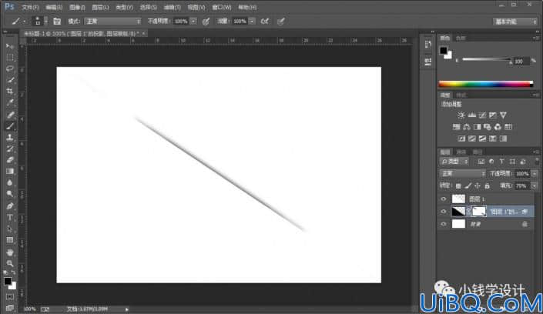The image size is (543, 314).
Task: Open the Layer menu (图层)
Action: (x=100, y=7)
